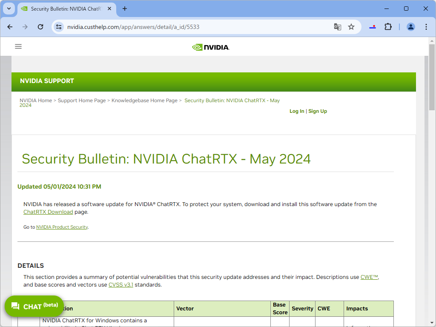
Task: Open Chrome three-dot menu
Action: pos(426,27)
